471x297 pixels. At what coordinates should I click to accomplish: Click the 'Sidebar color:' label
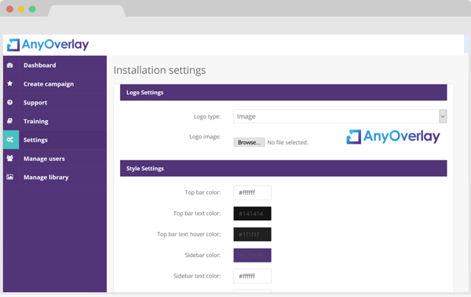203,255
